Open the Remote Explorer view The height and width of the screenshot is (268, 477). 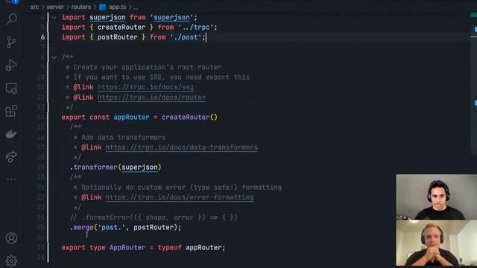11,89
